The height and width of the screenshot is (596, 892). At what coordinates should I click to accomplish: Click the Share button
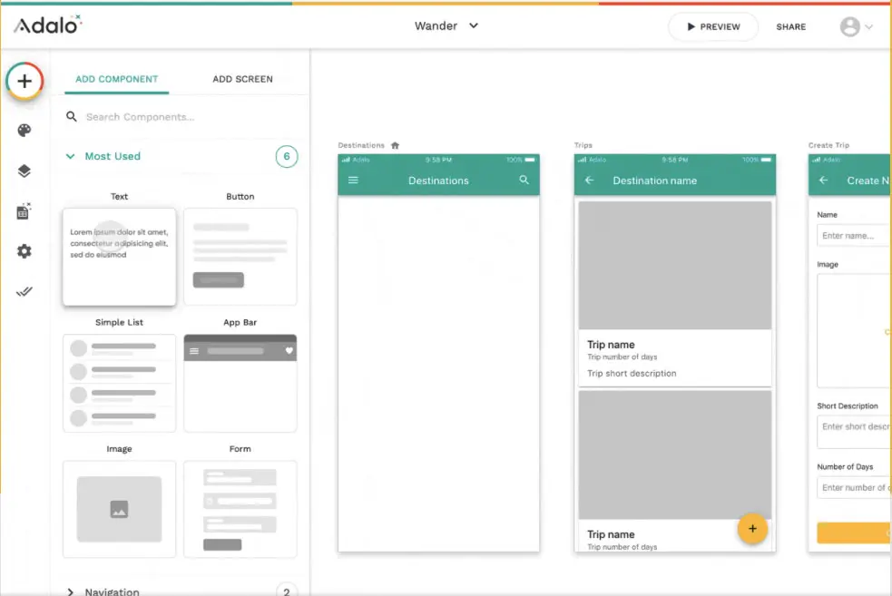[790, 26]
